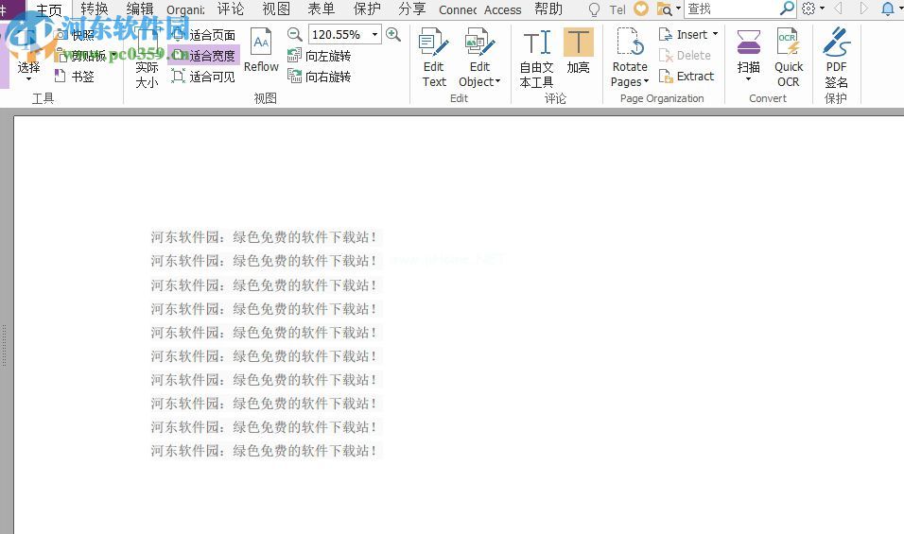The width and height of the screenshot is (904, 534).
Task: Click the magnifier search button in 查找 box
Action: coord(787,9)
